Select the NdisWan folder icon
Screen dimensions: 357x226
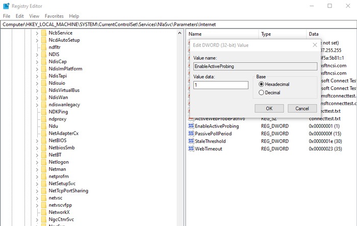pos(44,97)
